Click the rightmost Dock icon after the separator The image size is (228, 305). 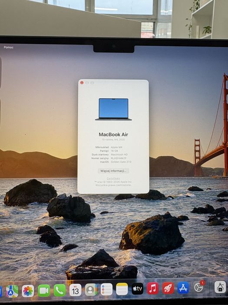pos(220,287)
